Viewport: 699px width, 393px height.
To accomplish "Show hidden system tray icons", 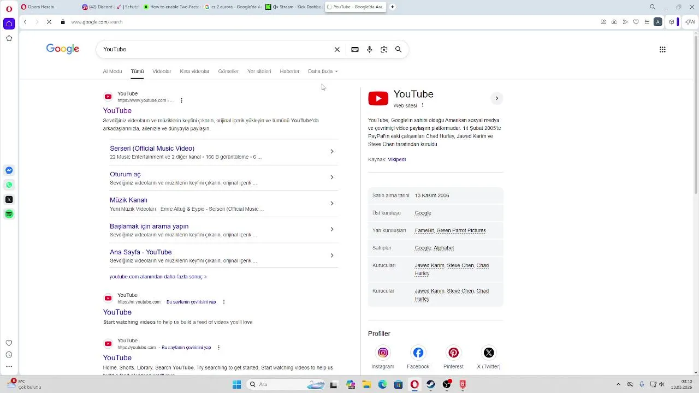I will [x=618, y=384].
